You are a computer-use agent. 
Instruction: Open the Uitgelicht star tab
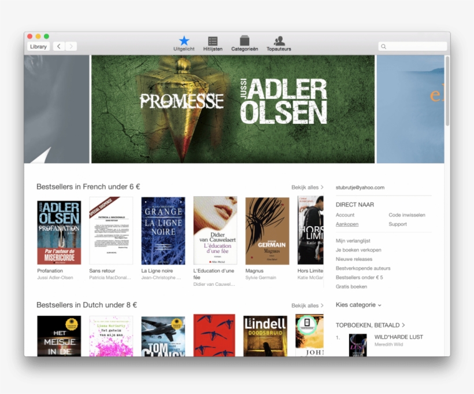click(184, 43)
